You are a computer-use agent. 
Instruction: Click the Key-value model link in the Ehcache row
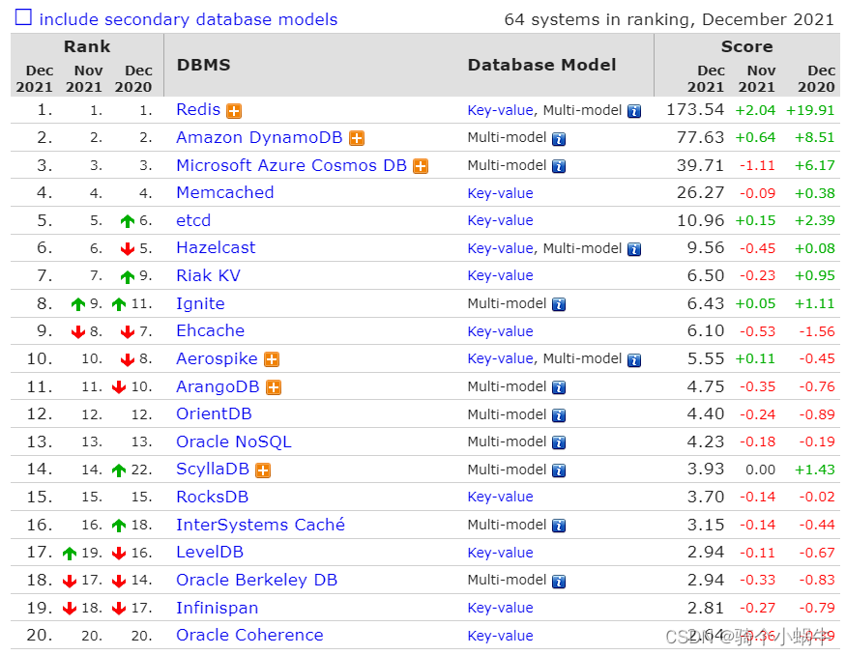(x=500, y=331)
